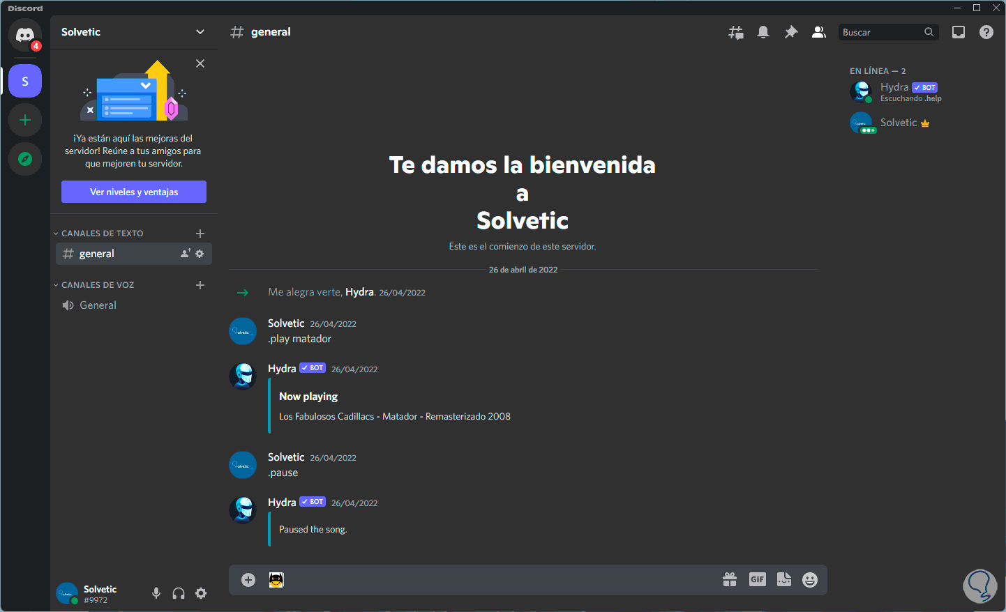Open Discord home direct messages
The image size is (1006, 612).
click(25, 34)
